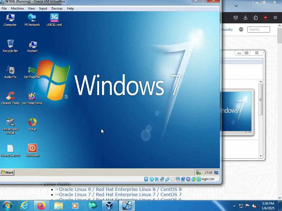
Task: Open the file explorer folder on host taskbar
Action: (x=59, y=206)
